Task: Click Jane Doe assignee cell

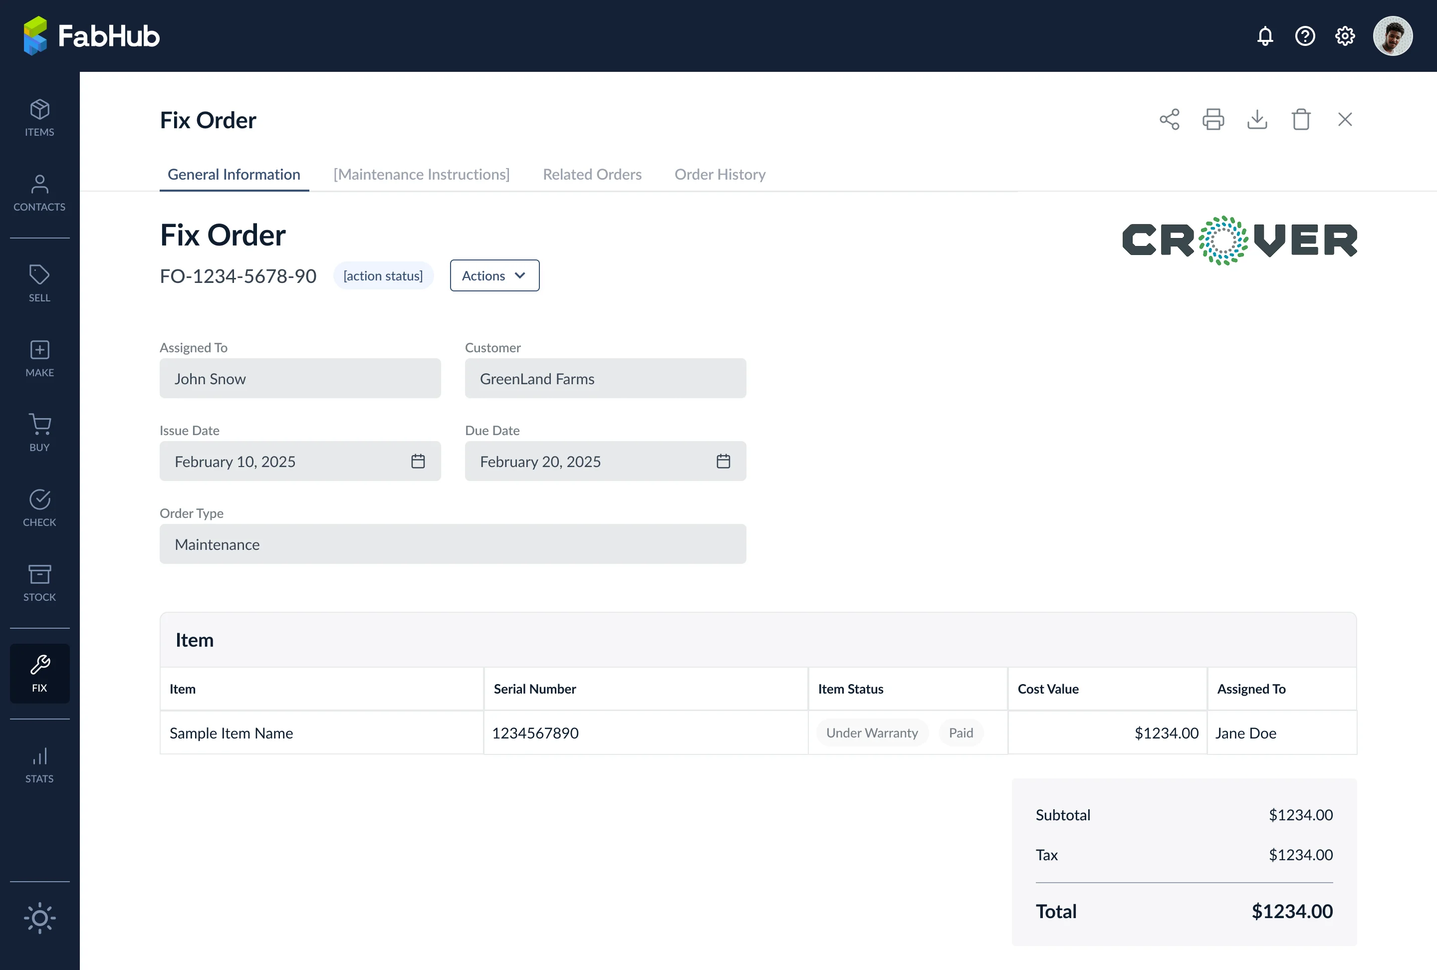Action: click(x=1282, y=732)
